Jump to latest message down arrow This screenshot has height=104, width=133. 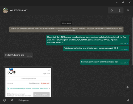tap(127, 87)
